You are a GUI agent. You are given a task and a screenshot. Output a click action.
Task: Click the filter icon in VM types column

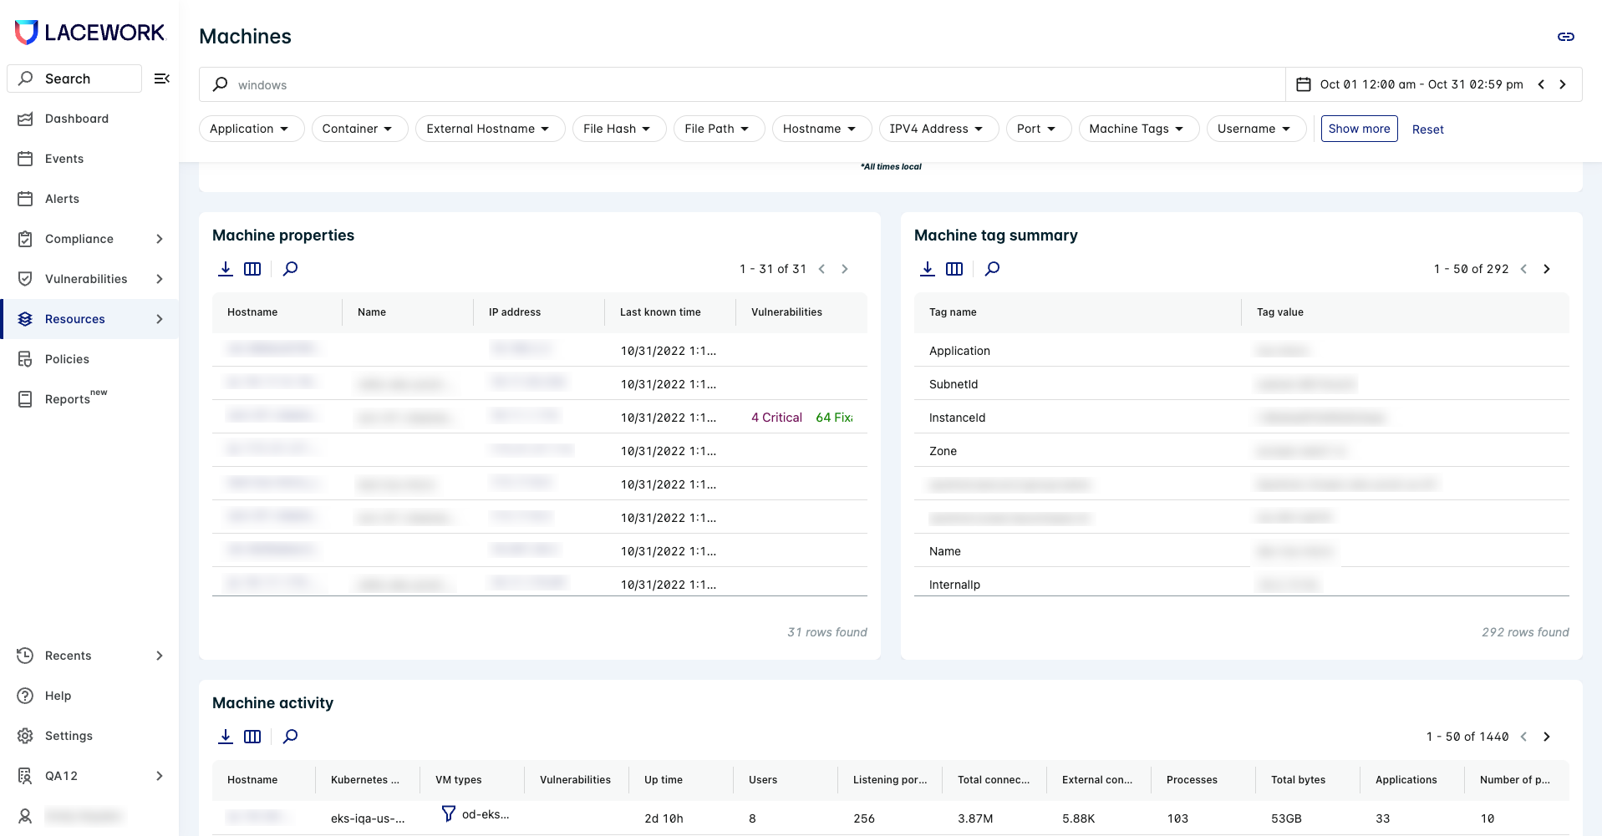tap(449, 813)
